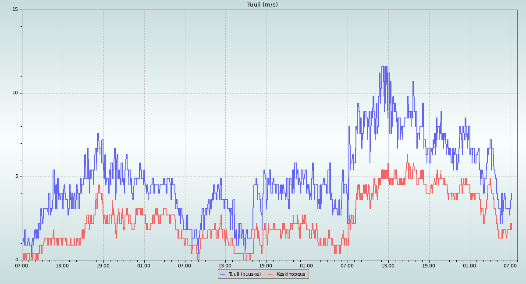Click the highest peak of the blue gust line
Screen dimensions: 526x284
pyautogui.click(x=383, y=67)
